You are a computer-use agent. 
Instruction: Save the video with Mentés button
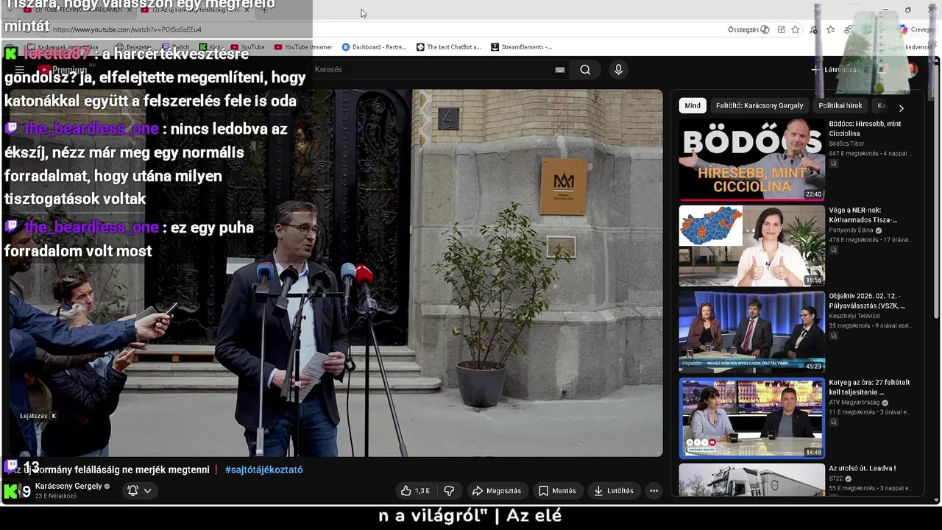557,490
